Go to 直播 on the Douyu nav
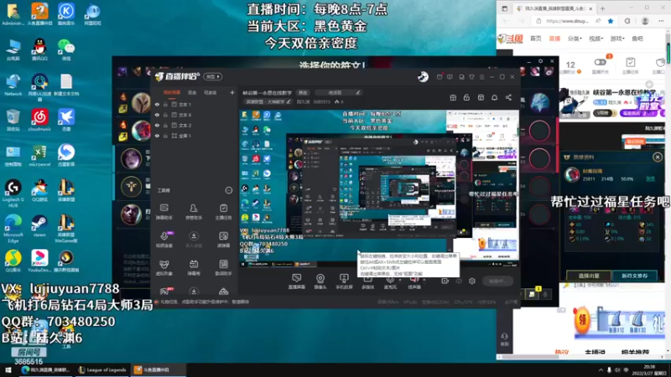Viewport: 671px width, 377px height. (x=554, y=39)
